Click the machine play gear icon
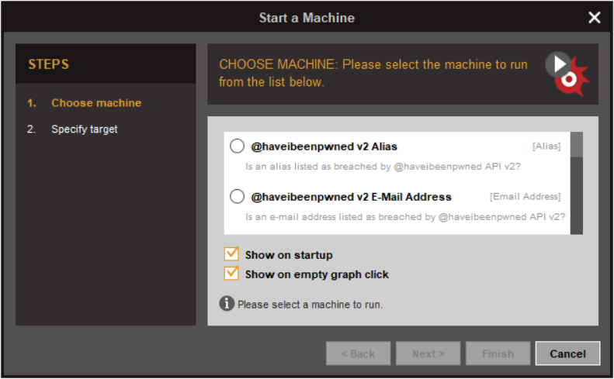The image size is (614, 379). click(x=567, y=74)
